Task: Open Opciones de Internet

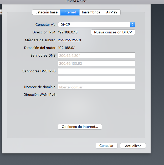Action: coord(80,127)
